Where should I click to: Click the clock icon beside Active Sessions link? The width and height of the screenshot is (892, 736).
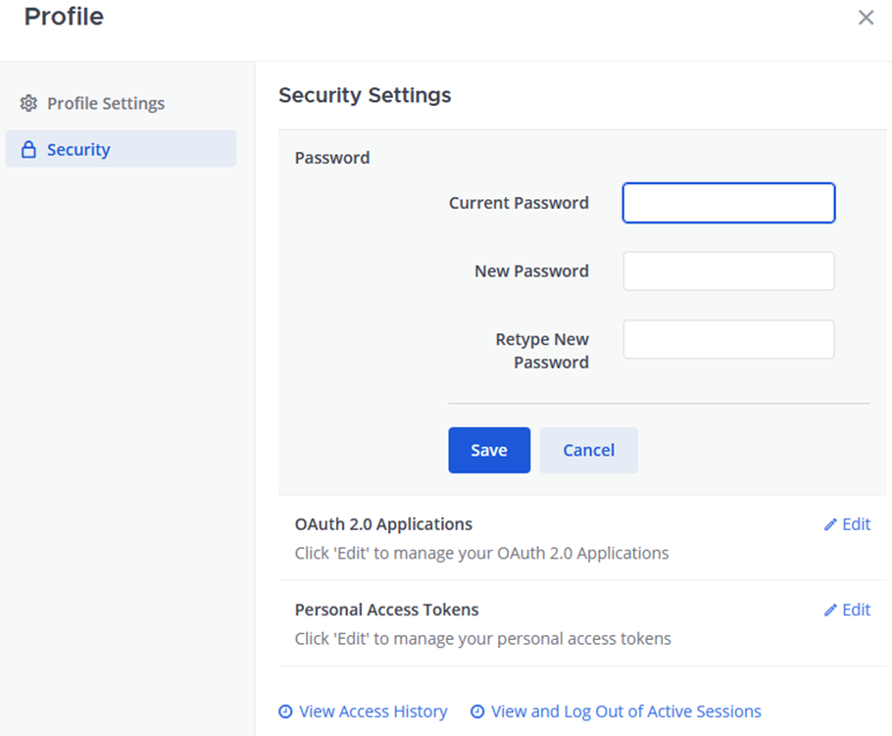(x=477, y=711)
